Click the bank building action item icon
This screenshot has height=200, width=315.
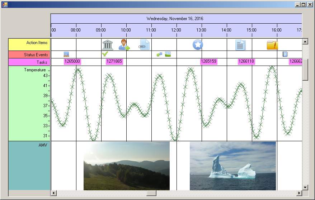pos(108,45)
